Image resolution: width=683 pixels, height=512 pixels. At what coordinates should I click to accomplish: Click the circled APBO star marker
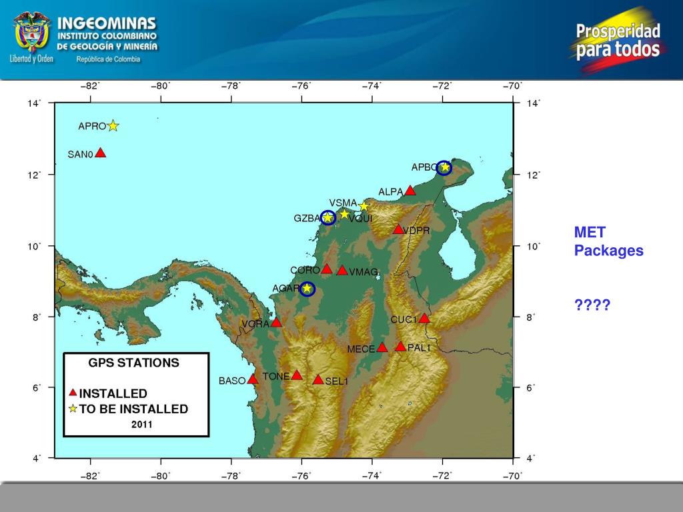pyautogui.click(x=444, y=167)
